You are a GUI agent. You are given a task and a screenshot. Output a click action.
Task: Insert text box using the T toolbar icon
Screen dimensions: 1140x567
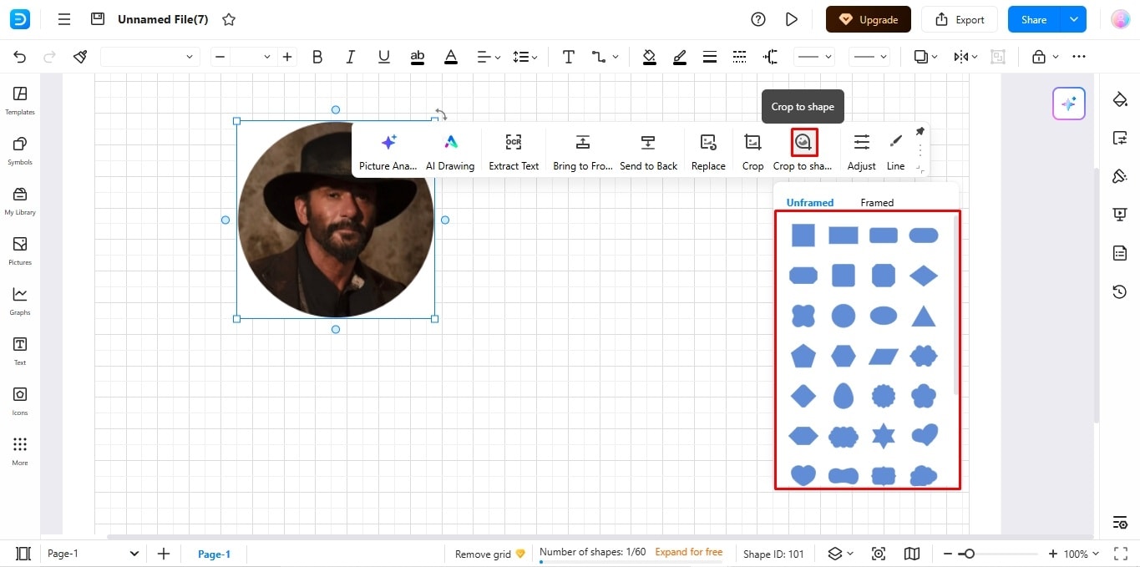point(568,57)
